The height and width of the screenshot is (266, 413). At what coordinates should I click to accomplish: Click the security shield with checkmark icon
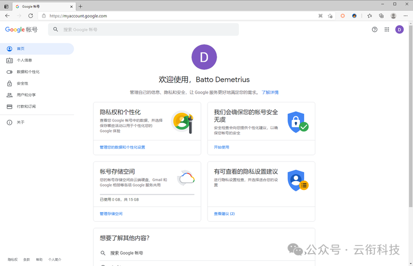pyautogui.click(x=298, y=122)
